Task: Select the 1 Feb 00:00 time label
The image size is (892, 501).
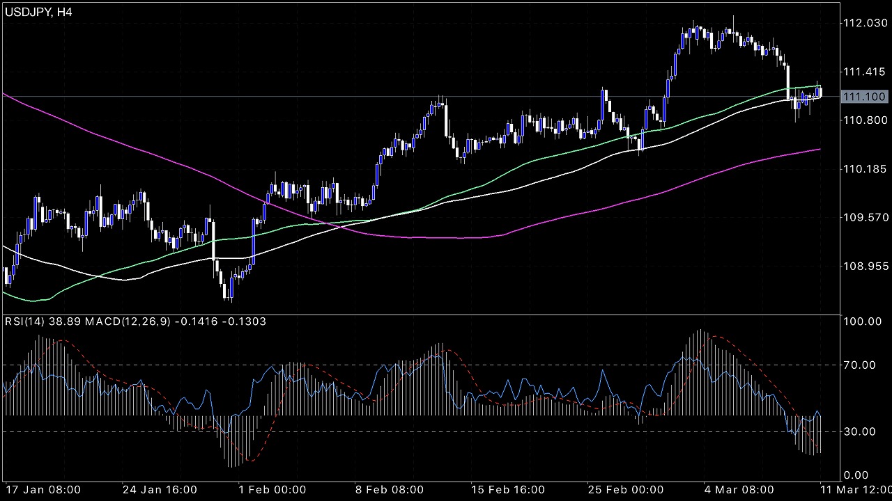Action: [272, 489]
